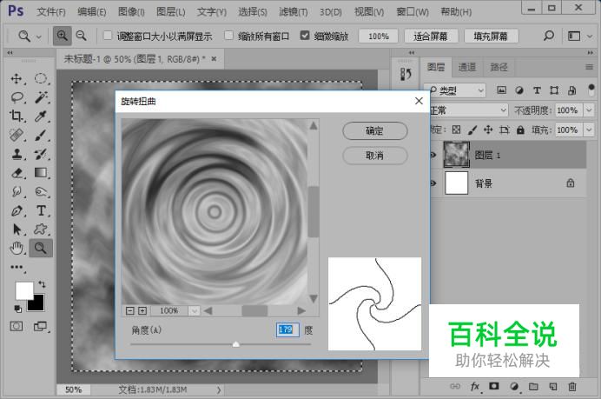Select the Elliptical Marquee tool
Screen dimensions: 601x399
[x=41, y=78]
